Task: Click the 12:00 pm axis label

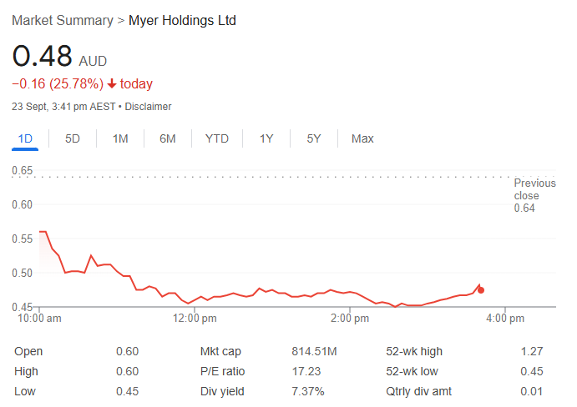Action: (195, 318)
